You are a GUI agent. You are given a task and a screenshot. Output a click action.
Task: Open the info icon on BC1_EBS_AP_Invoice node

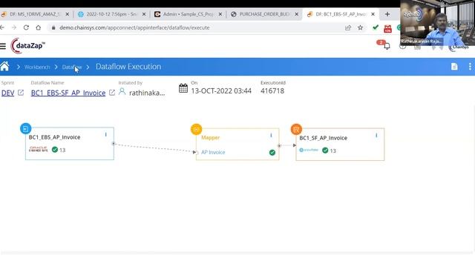coord(105,134)
